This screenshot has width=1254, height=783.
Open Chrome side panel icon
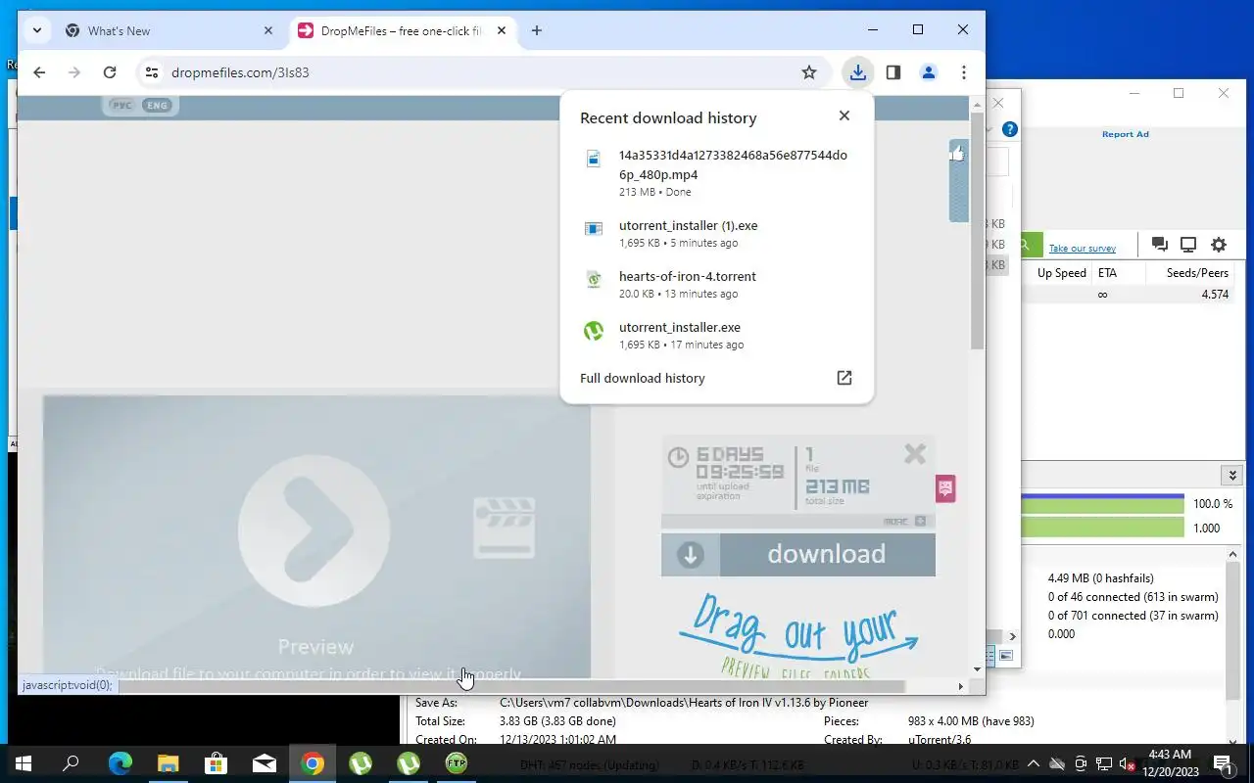tap(893, 72)
